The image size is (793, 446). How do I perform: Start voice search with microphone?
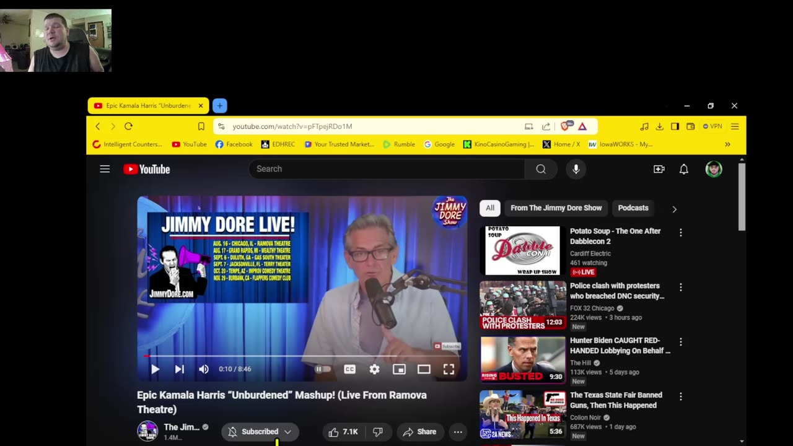(x=576, y=169)
